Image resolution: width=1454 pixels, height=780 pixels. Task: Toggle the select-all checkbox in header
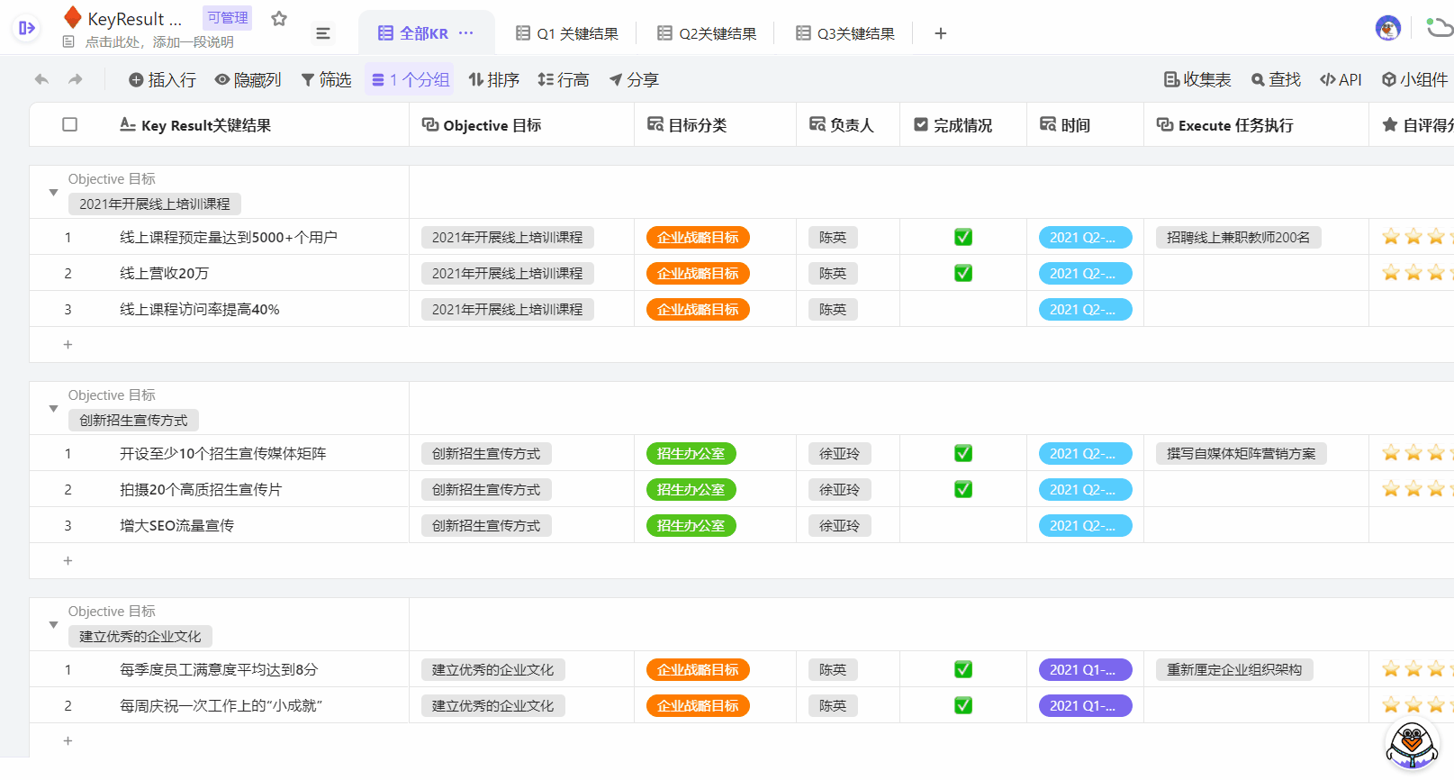69,125
